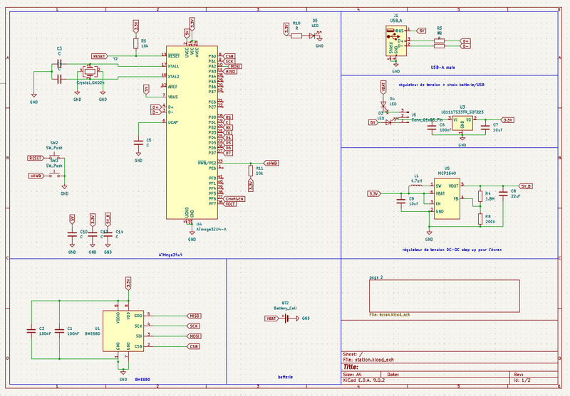570x396 pixels.
Task: Click the SCK label at BME680
Action: [x=193, y=326]
